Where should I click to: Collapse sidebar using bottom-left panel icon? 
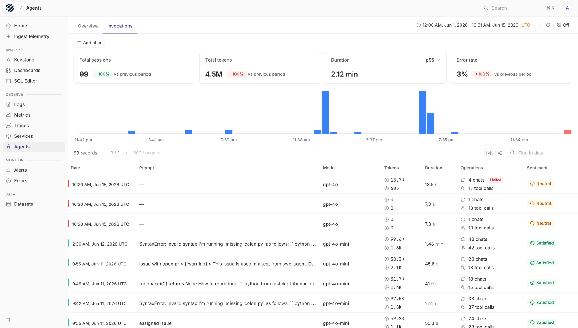pos(8,320)
